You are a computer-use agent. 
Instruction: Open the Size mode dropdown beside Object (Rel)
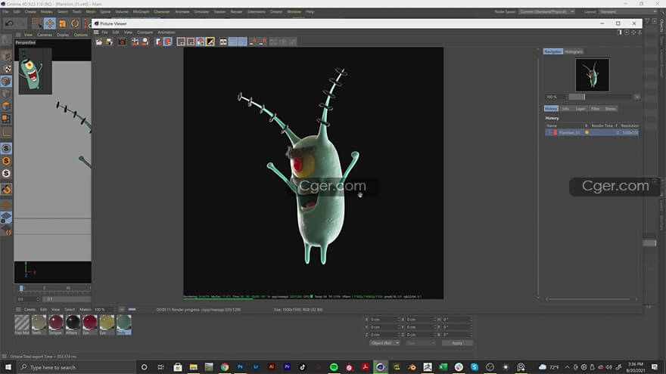point(421,343)
